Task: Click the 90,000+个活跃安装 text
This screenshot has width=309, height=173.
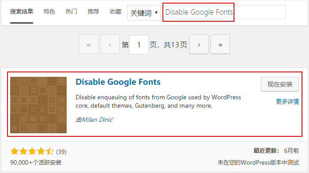Action: click(36, 162)
